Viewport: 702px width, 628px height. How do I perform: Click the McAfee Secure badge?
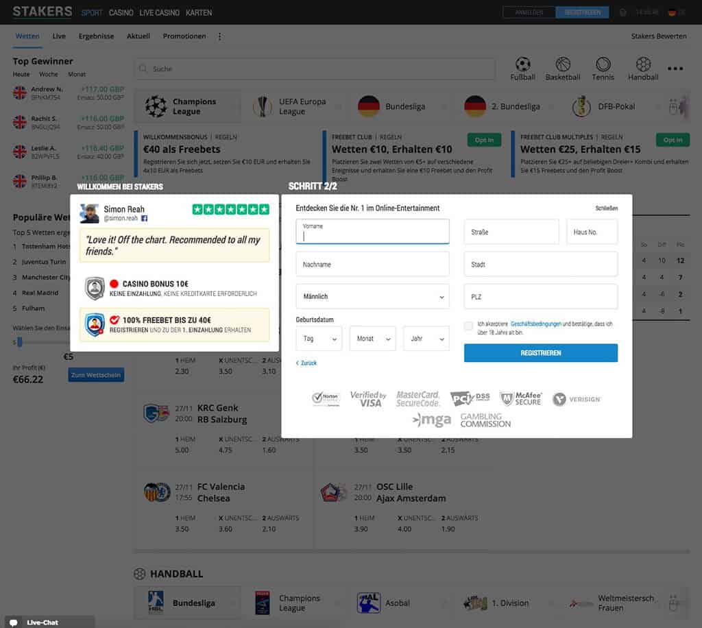coord(520,398)
